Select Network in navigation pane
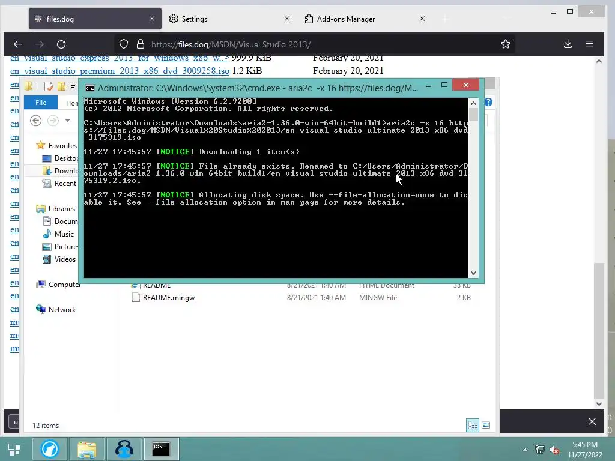The height and width of the screenshot is (461, 615). (x=56, y=309)
